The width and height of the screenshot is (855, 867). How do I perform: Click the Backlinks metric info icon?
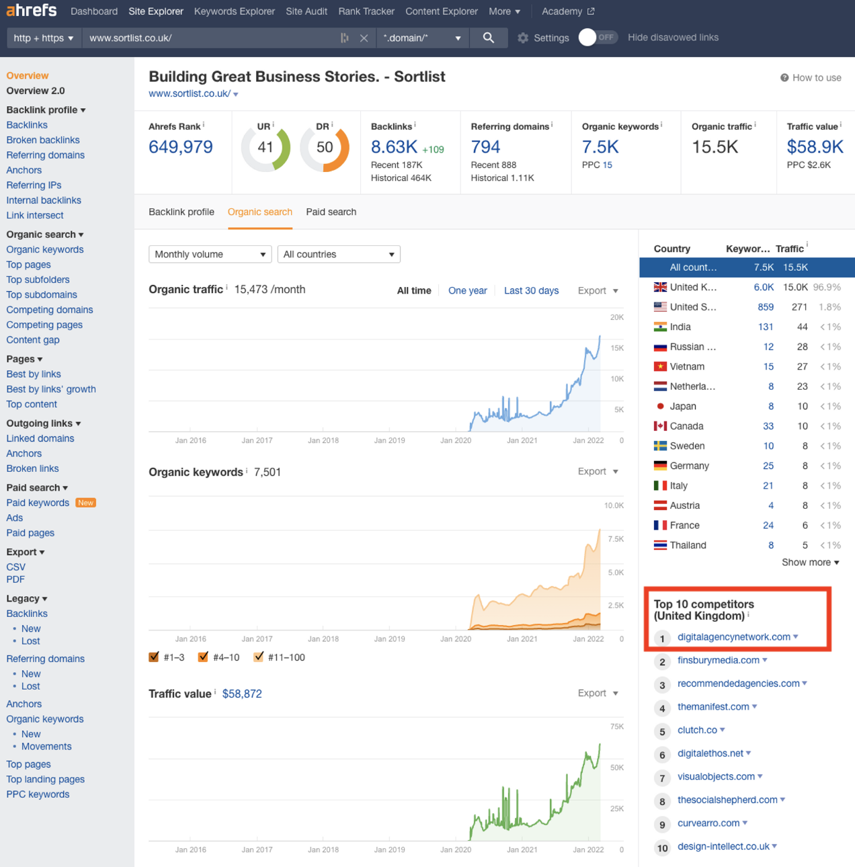pos(415,124)
